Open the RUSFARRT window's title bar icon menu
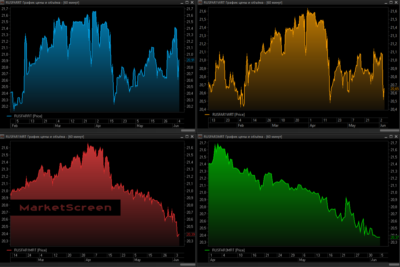Image resolution: width=400 pixels, height=267 pixels. tap(3, 2)
